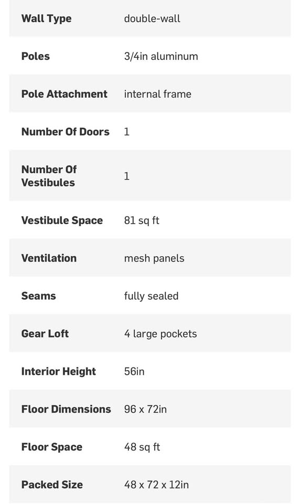Click the Gear Loft label

tap(45, 334)
